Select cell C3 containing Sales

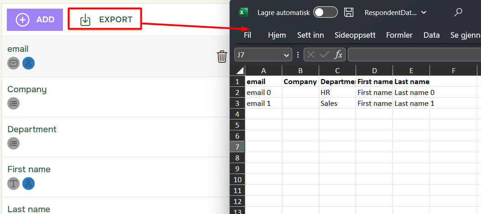337,103
